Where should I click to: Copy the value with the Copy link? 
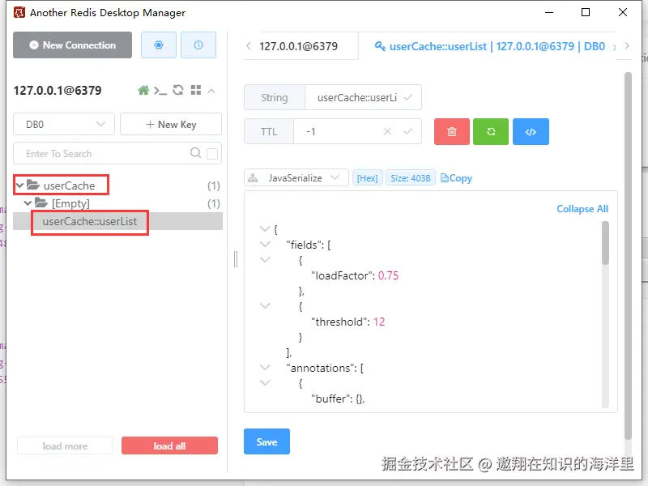coord(456,178)
